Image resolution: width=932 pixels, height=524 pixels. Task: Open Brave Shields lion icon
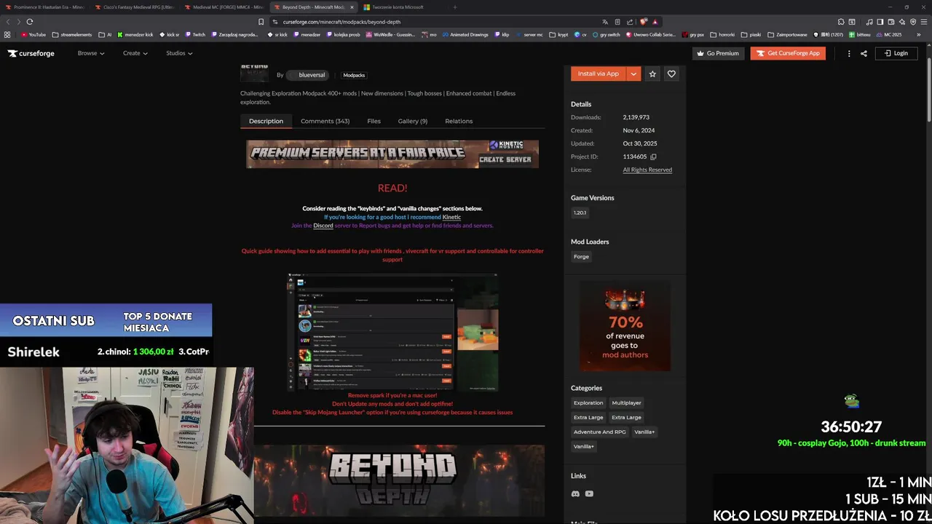pyautogui.click(x=644, y=22)
